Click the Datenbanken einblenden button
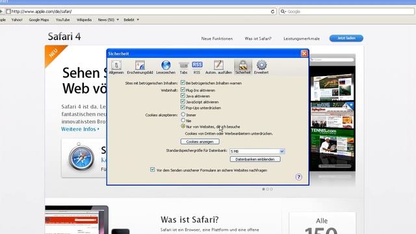Screen dimensions: 416x234 coord(255,159)
